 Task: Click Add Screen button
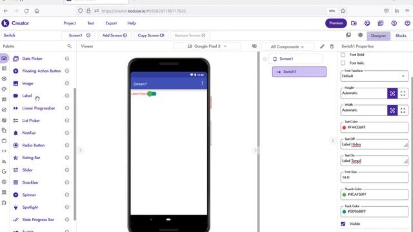[115, 35]
